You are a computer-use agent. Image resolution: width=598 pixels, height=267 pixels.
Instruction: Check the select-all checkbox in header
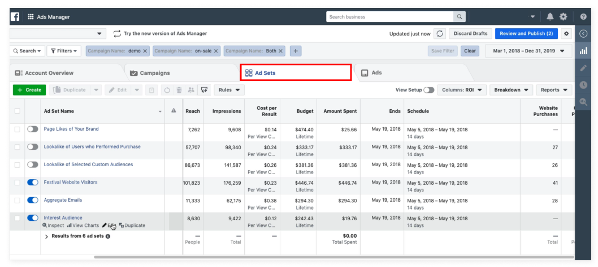(x=17, y=111)
